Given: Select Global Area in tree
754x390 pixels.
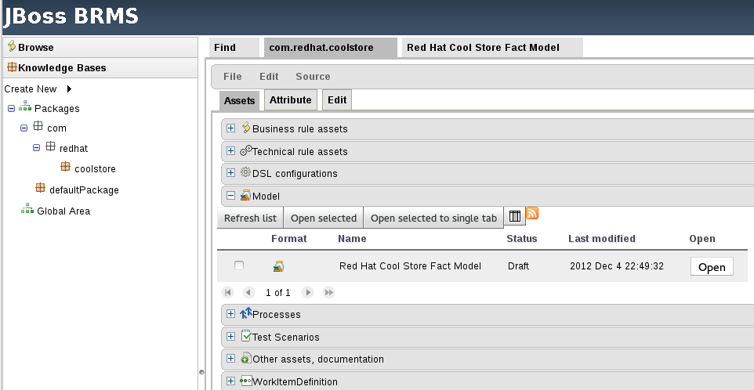Looking at the screenshot, I should pyautogui.click(x=63, y=211).
